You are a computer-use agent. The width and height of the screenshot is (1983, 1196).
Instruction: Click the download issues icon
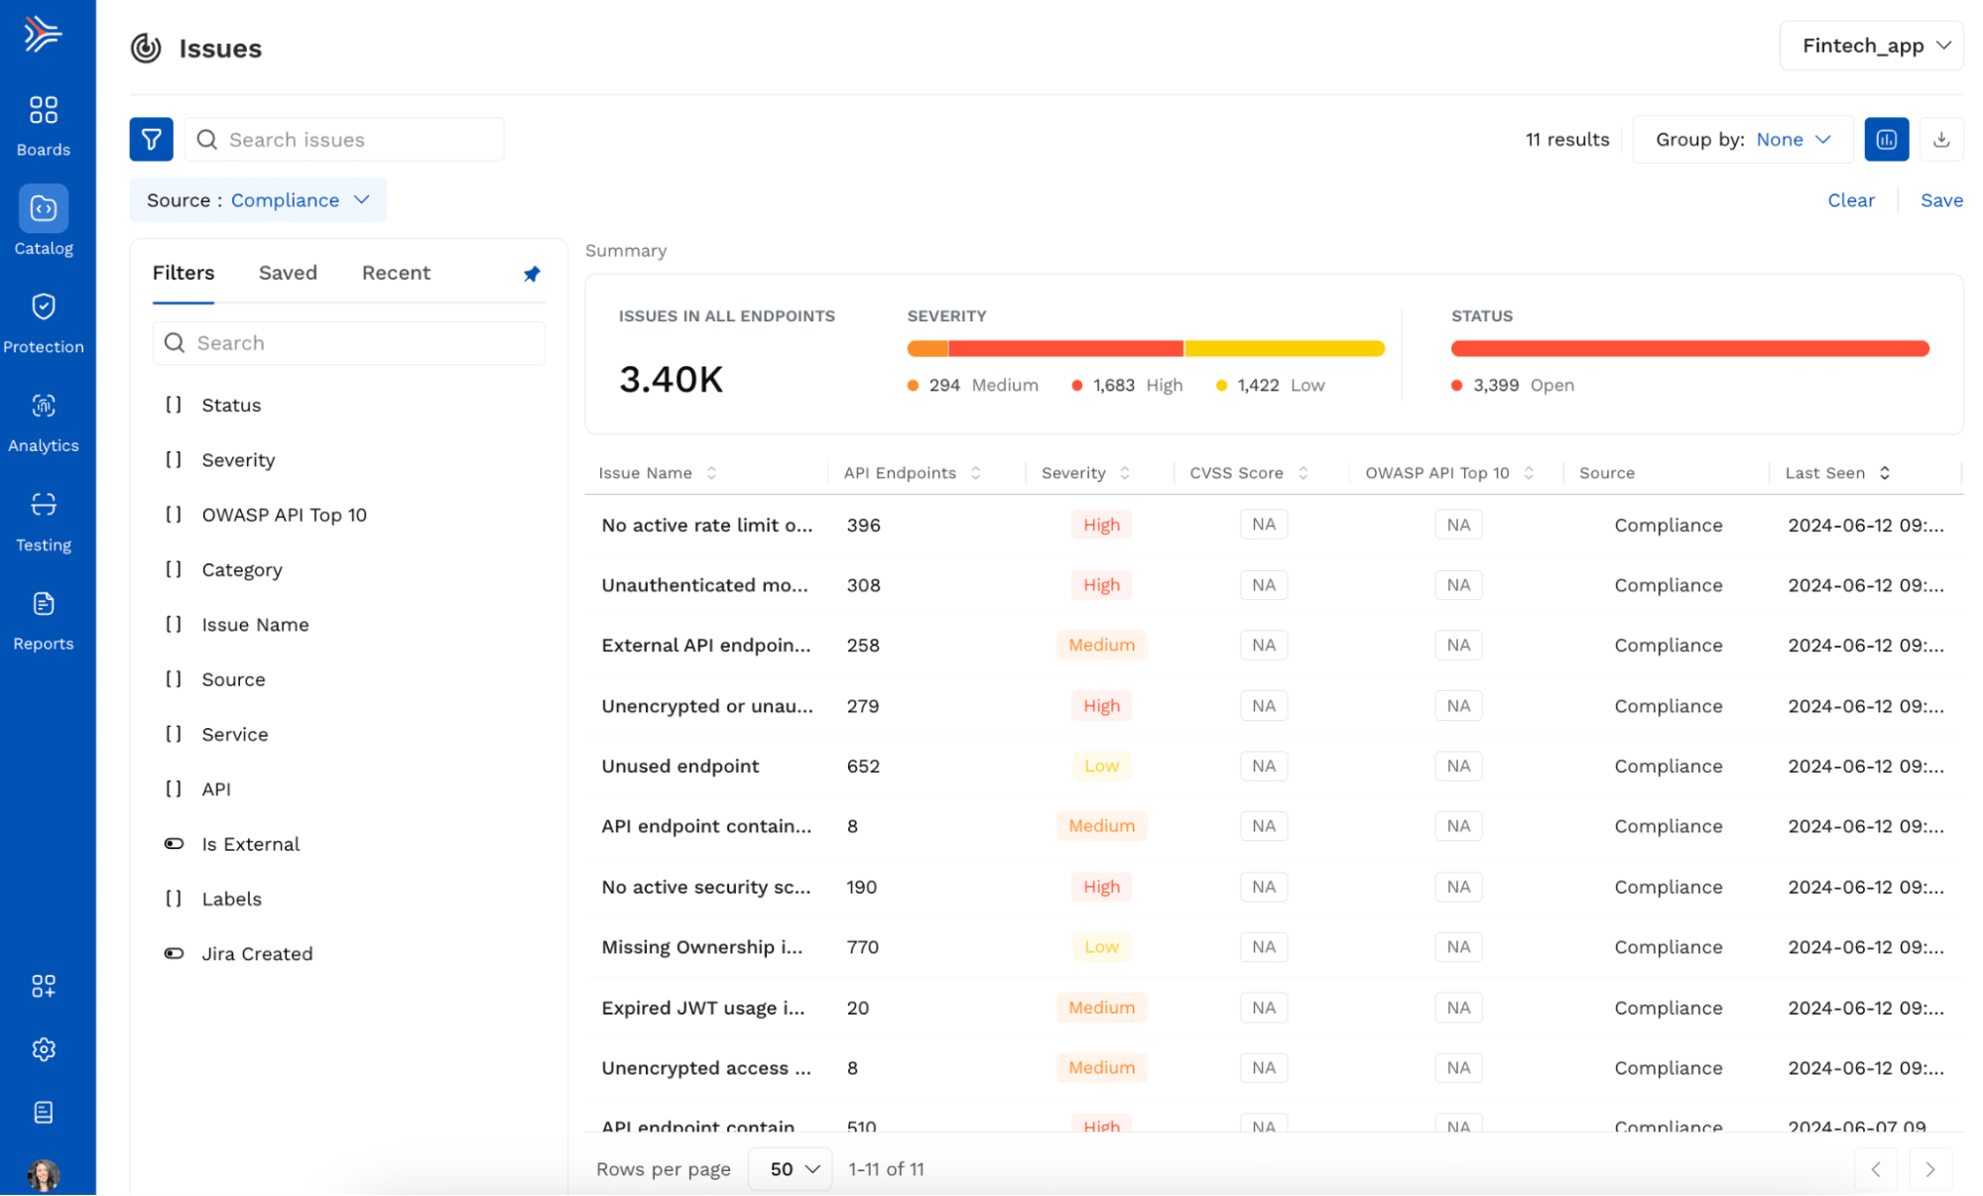pyautogui.click(x=1941, y=140)
